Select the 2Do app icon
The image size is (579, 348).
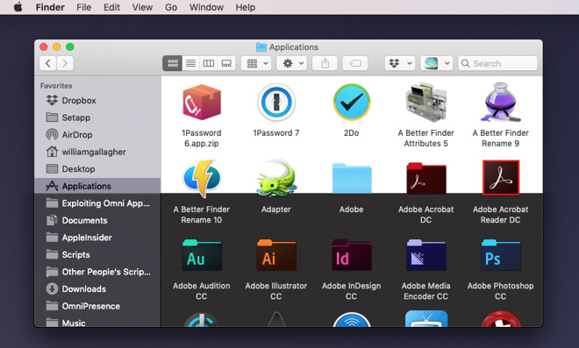tap(352, 102)
